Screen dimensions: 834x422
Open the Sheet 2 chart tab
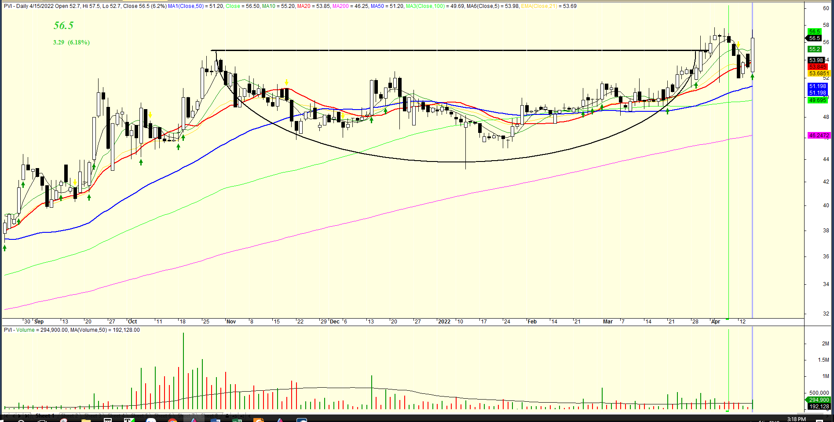click(x=69, y=415)
